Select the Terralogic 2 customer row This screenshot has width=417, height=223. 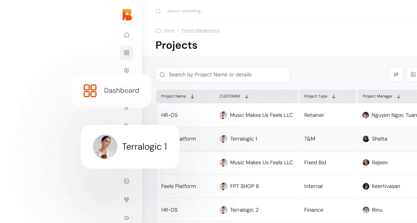(244, 210)
